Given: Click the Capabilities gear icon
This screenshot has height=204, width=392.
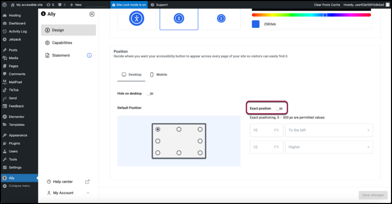Looking at the screenshot, I should click(47, 43).
